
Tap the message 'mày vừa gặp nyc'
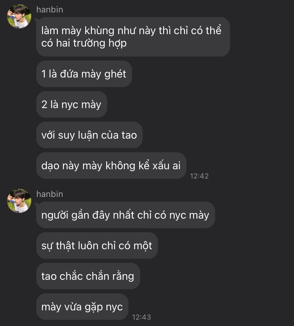coord(82,307)
